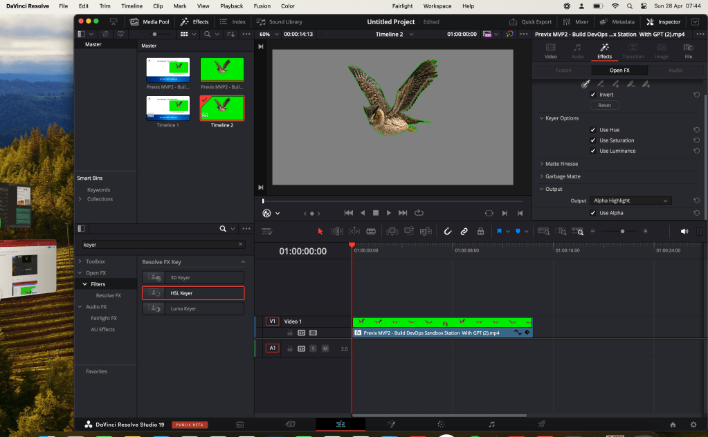Select Fairlight FX category
Viewport: 708px width, 437px height.
pos(103,318)
